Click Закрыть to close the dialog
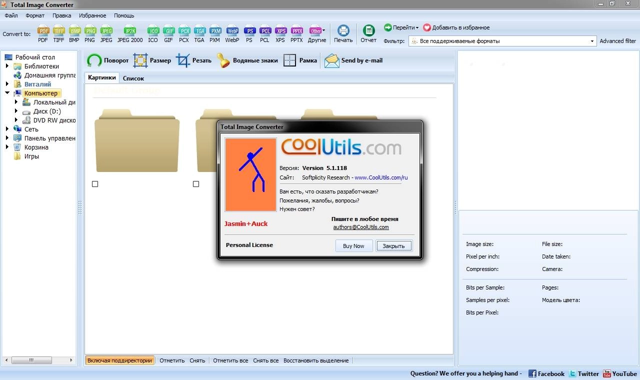 tap(394, 246)
